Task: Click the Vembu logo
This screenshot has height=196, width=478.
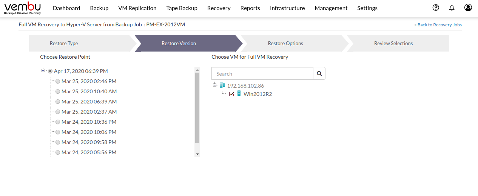Action: click(x=23, y=8)
